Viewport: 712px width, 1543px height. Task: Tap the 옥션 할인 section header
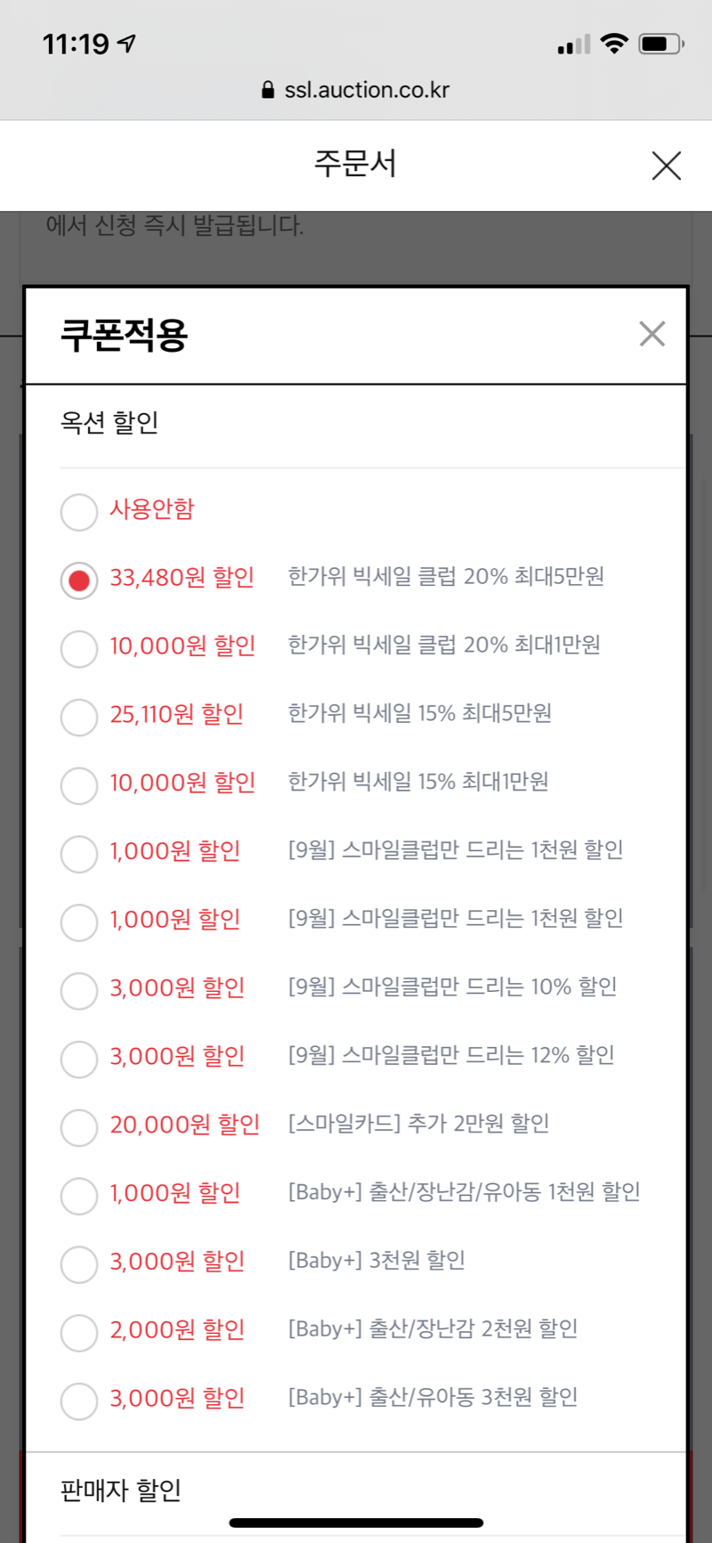pyautogui.click(x=109, y=422)
